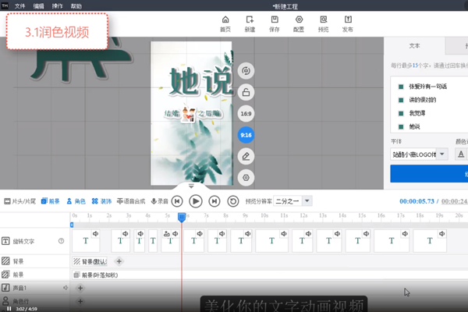Viewport: 468px width, 312px height.
Task: Click the 发布 publish icon
Action: pyautogui.click(x=348, y=19)
